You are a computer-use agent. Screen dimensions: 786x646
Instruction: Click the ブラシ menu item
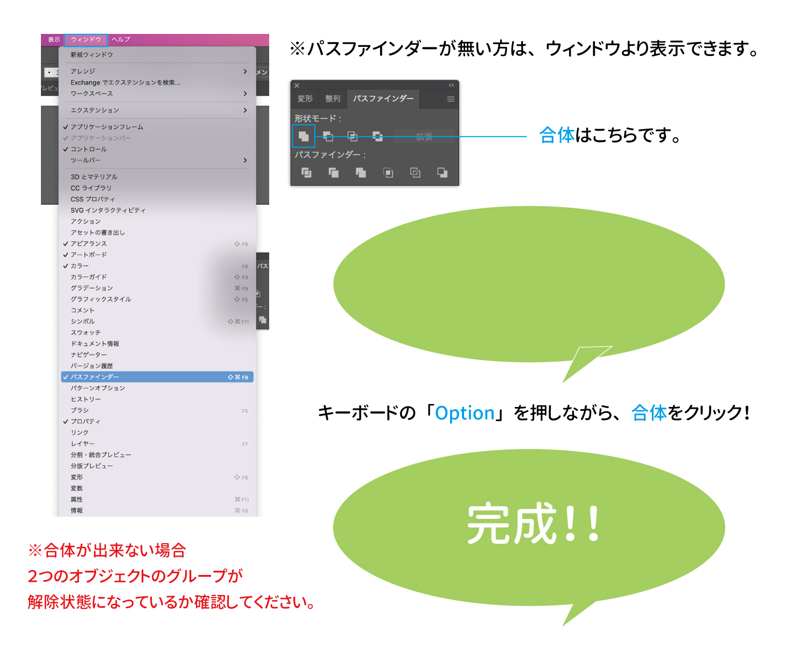click(x=157, y=411)
